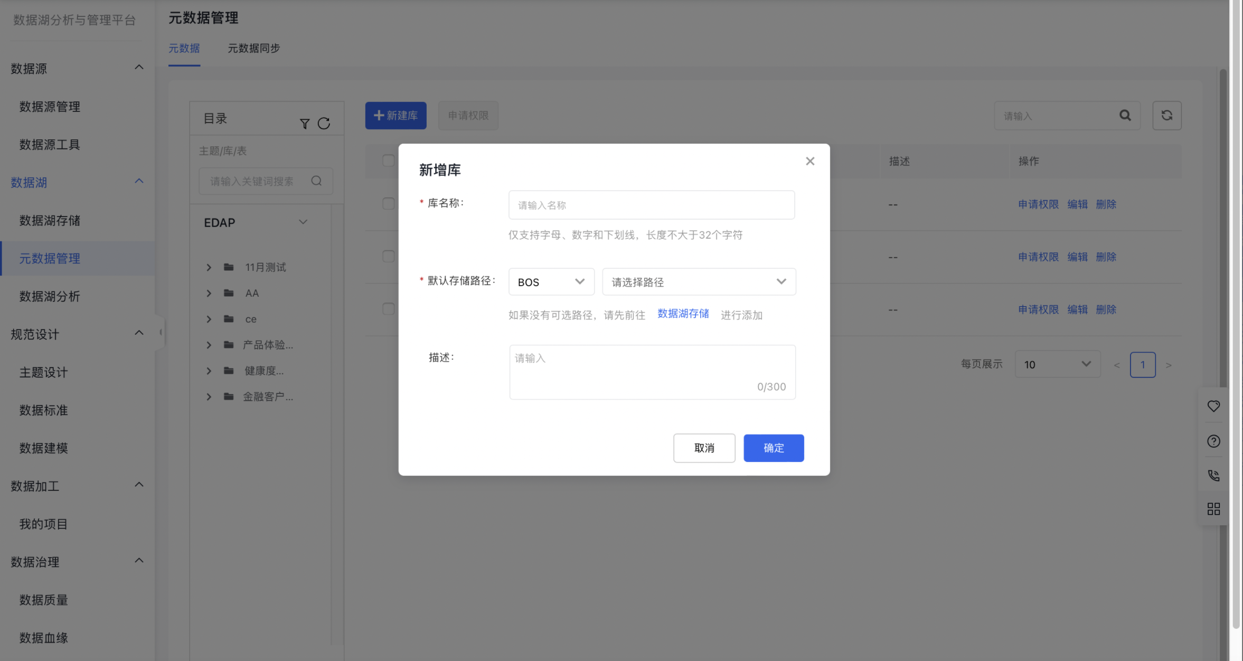Click the 11月测试 folder icon
The image size is (1243, 661).
coord(229,267)
